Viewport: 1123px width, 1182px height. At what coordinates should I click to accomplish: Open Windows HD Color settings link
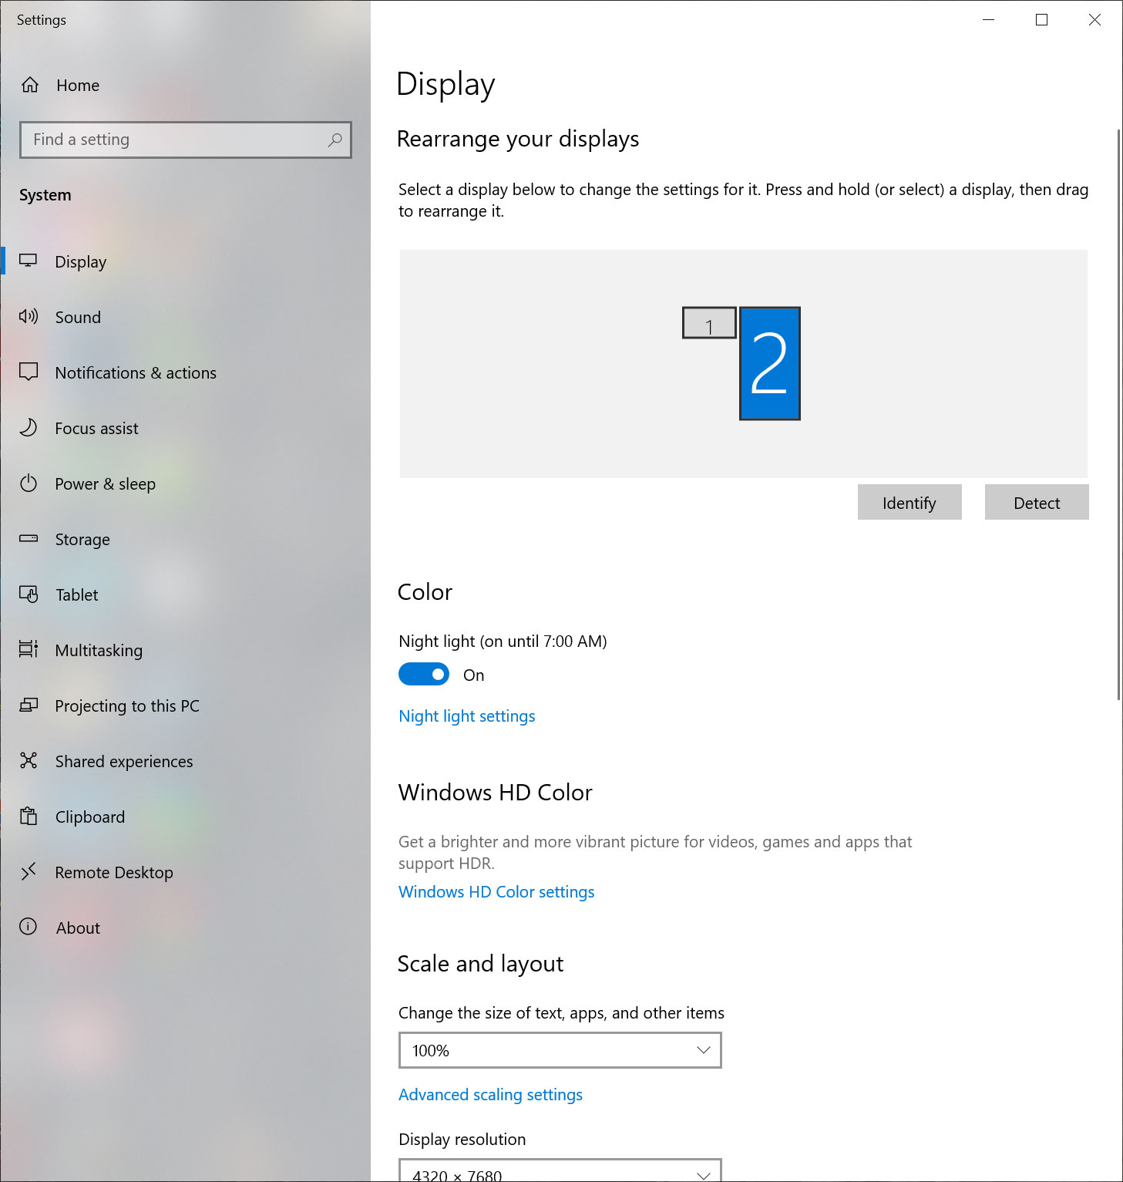tap(496, 892)
